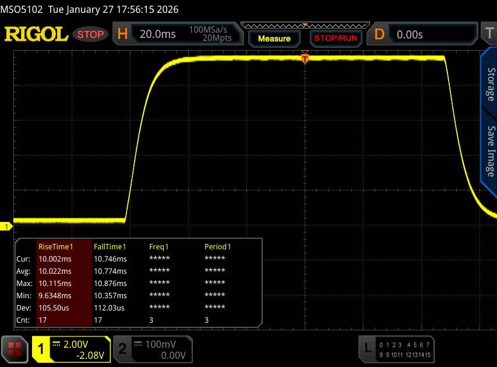Open the function navigation grid icon
The width and height of the screenshot is (497, 367).
point(15,349)
